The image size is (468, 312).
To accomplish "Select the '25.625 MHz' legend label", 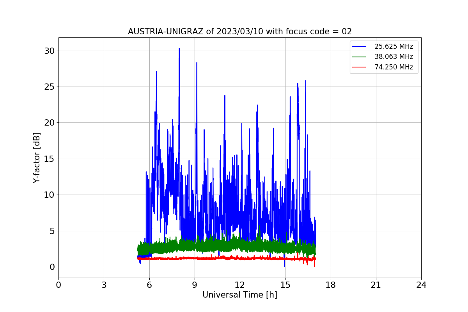I will 394,46.
